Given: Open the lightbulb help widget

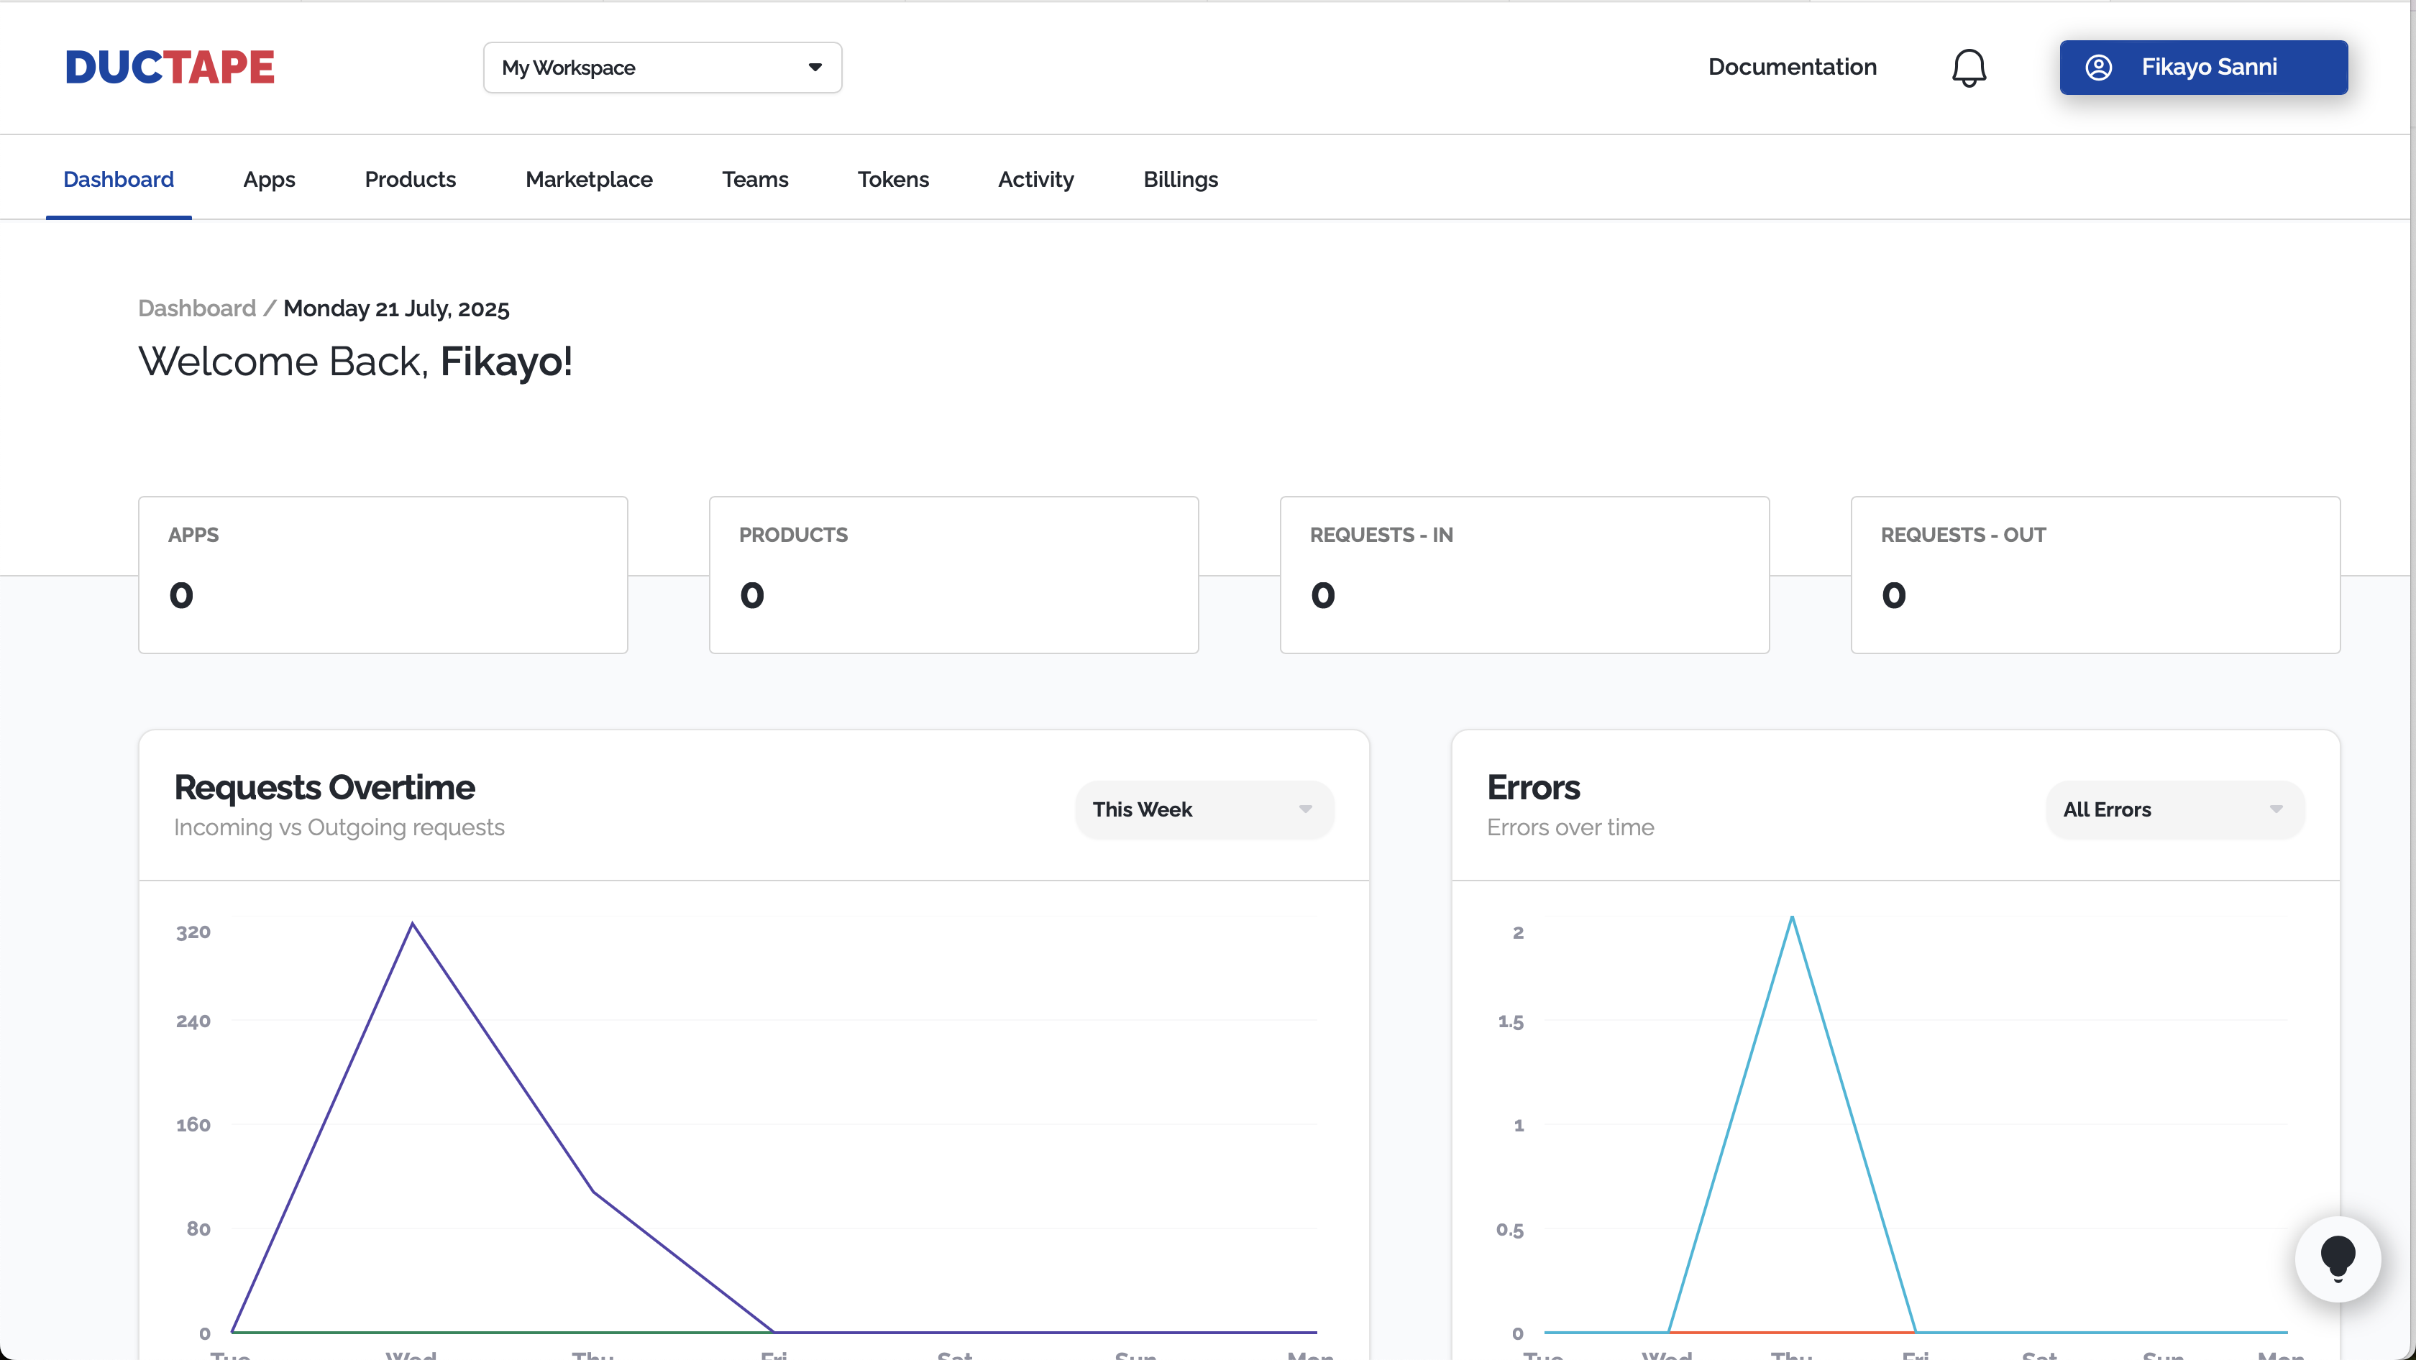Looking at the screenshot, I should tap(2337, 1259).
